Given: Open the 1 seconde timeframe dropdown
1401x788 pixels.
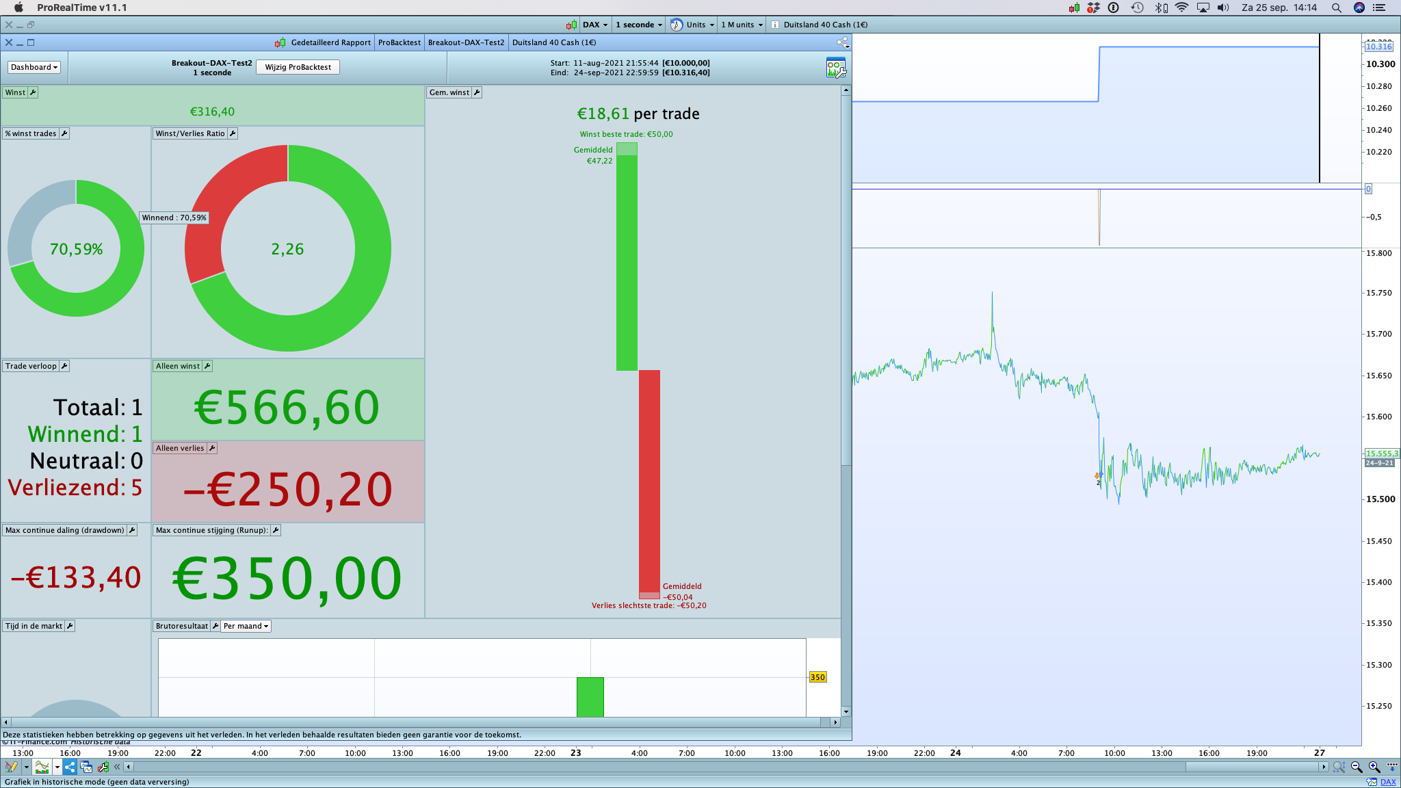Looking at the screenshot, I should click(638, 25).
